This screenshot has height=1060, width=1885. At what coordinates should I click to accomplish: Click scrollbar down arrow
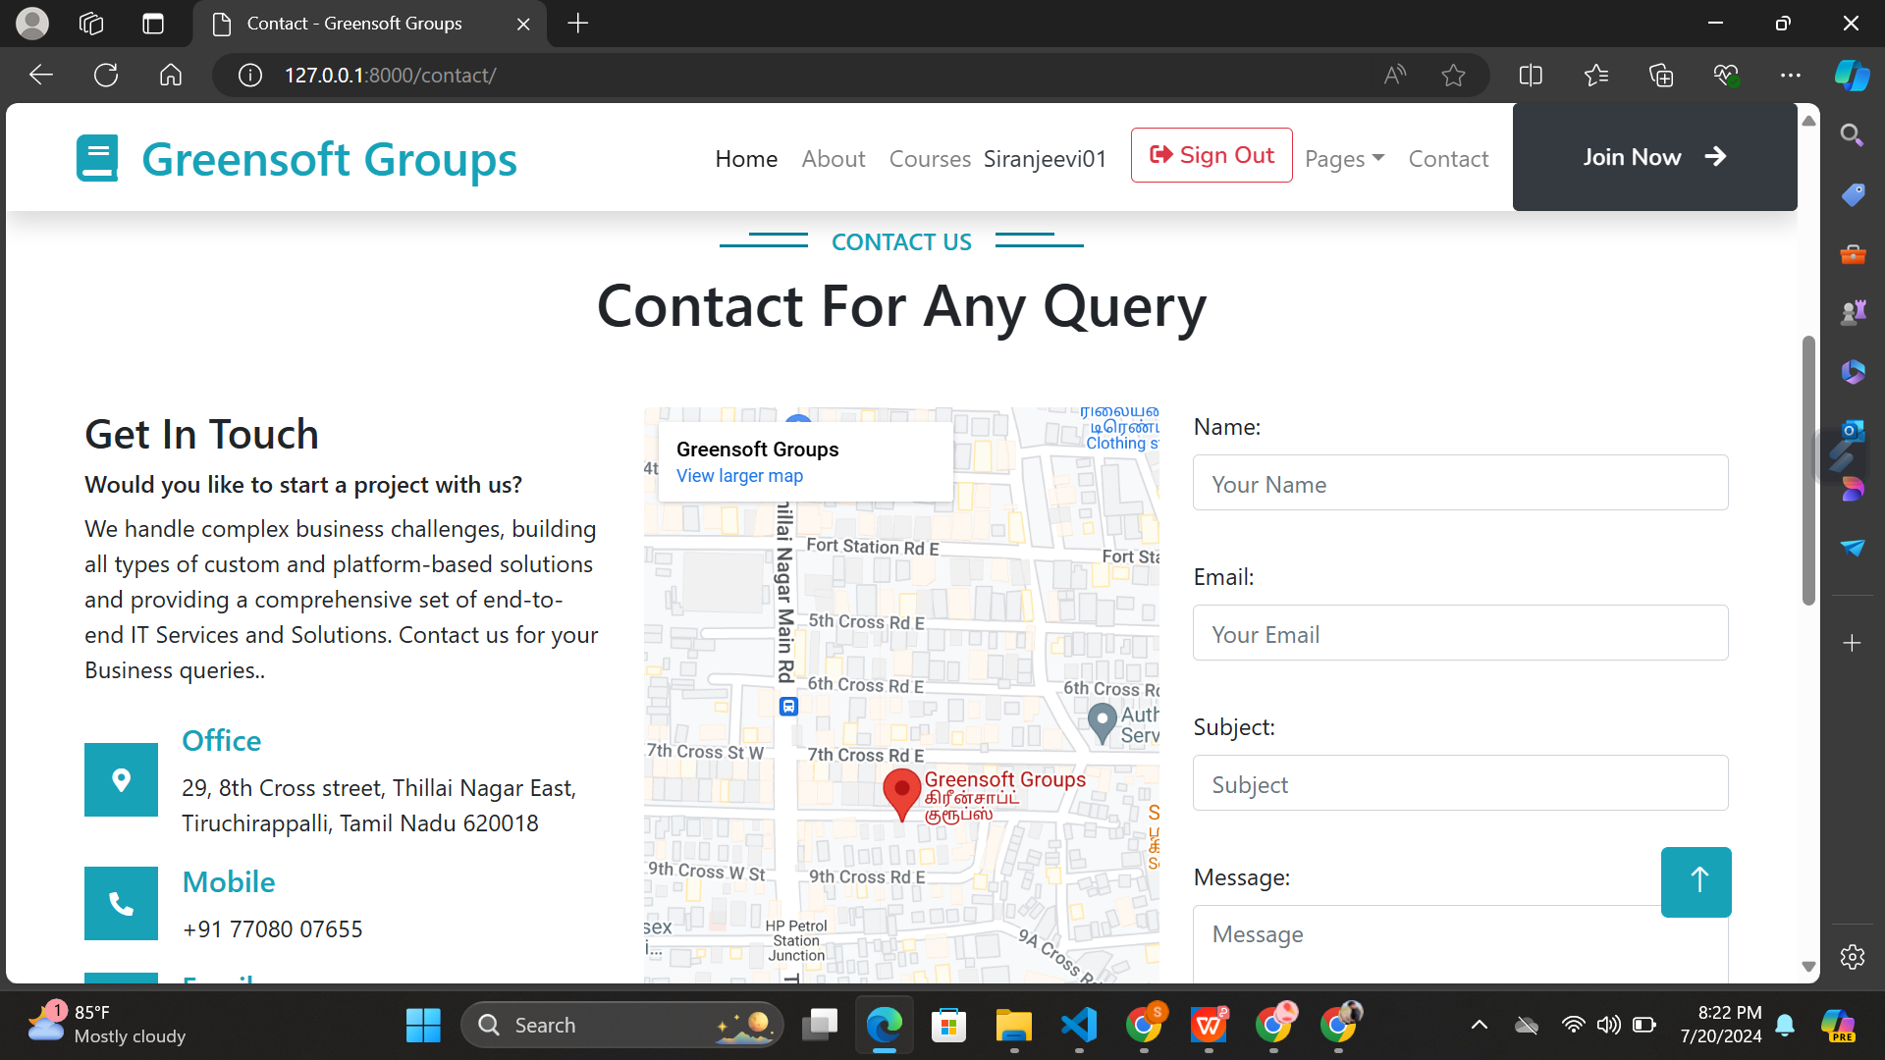(x=1808, y=967)
